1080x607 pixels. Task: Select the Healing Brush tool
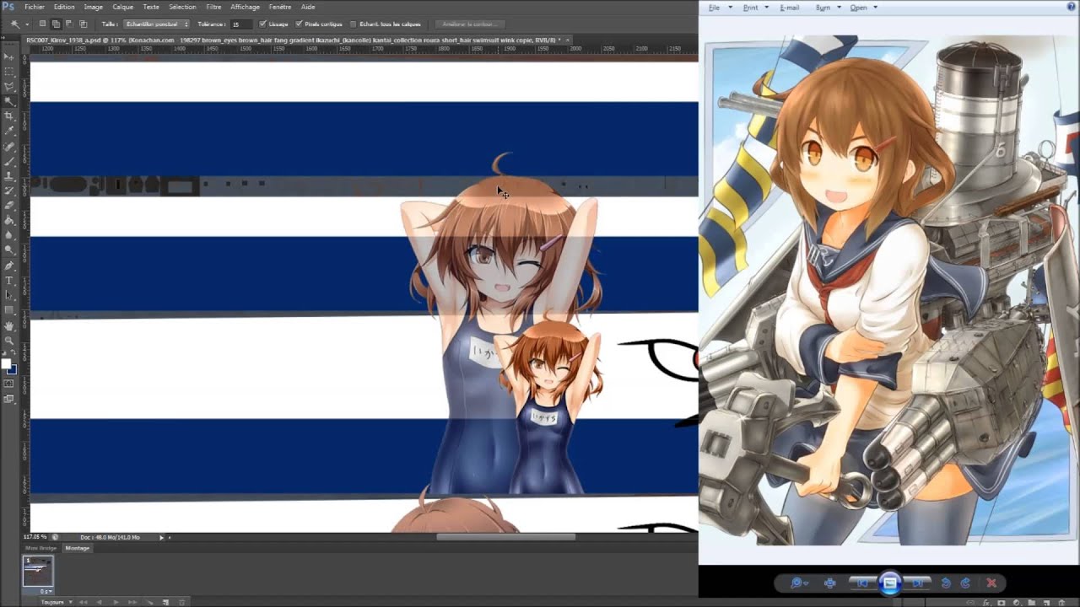click(9, 146)
